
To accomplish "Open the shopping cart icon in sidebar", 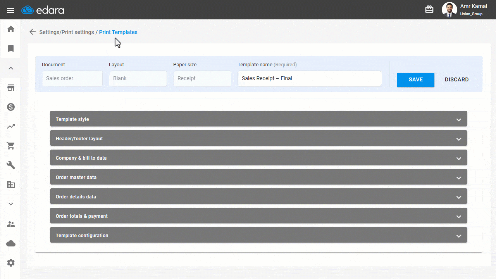I will tap(11, 146).
